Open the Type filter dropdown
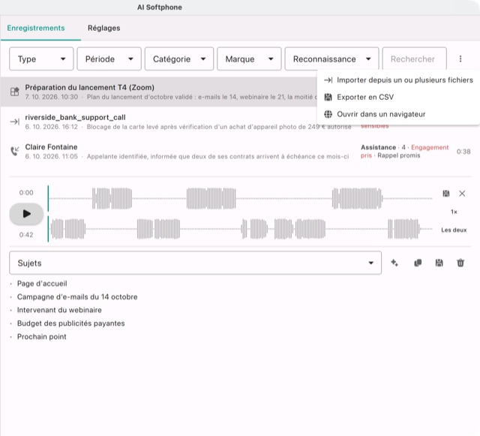Image resolution: width=480 pixels, height=436 pixels. [x=41, y=59]
